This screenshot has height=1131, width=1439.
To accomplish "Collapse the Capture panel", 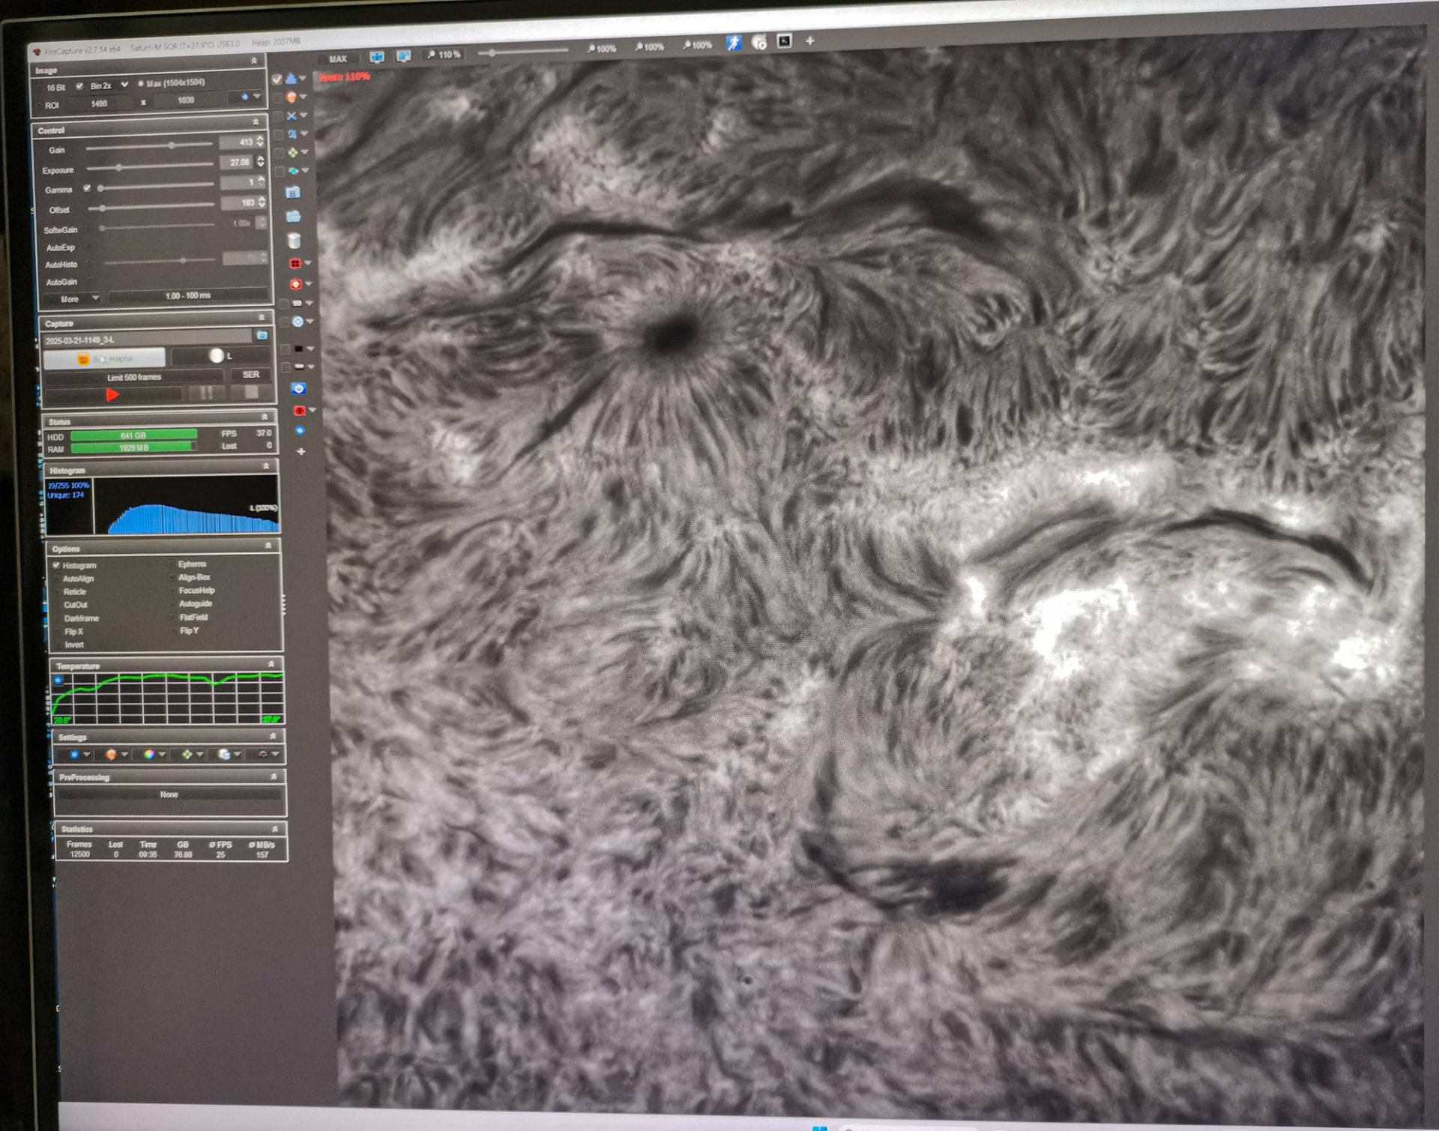I will pyautogui.click(x=262, y=318).
